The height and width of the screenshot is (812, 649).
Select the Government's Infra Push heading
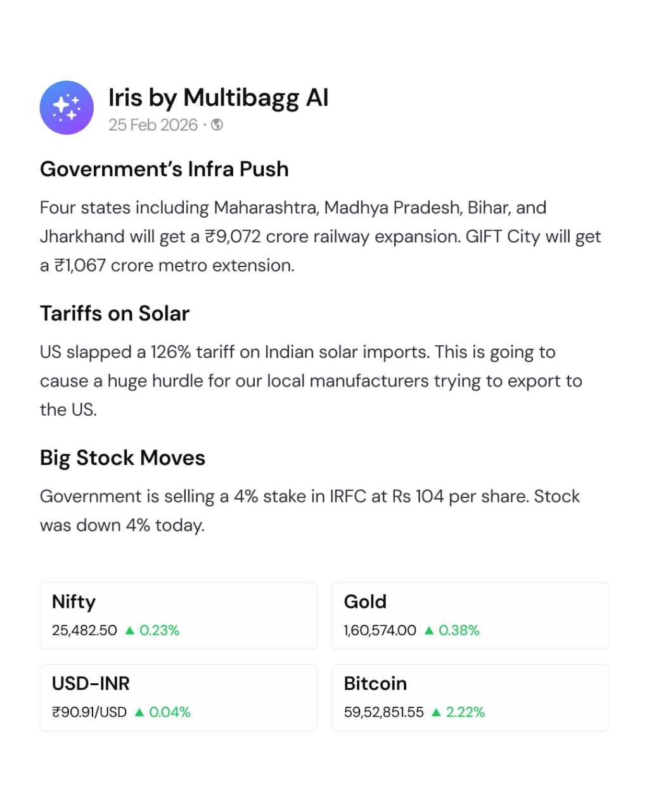164,169
